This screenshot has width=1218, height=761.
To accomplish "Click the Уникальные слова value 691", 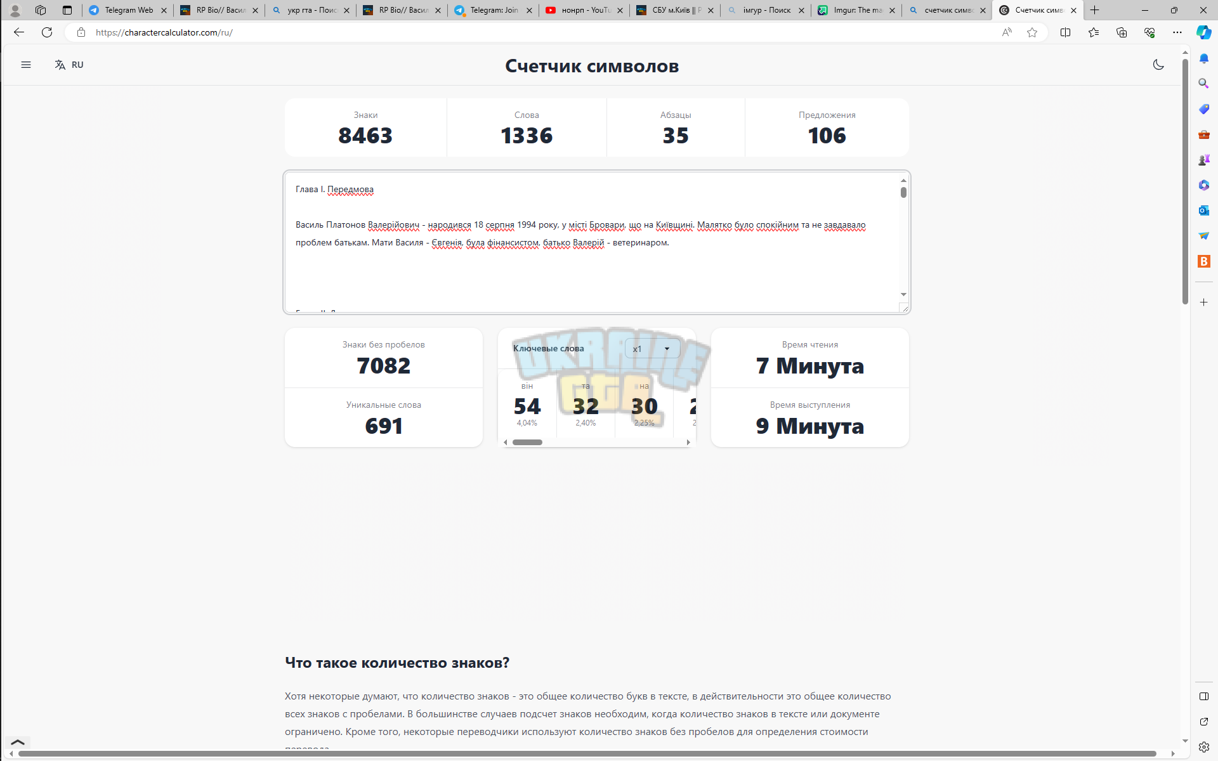I will point(384,426).
